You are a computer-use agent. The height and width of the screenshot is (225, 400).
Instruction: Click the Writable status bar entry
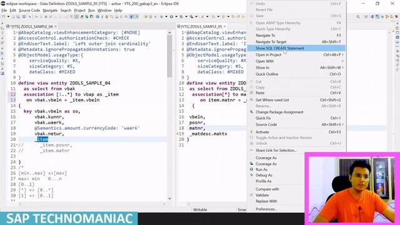pos(200,210)
